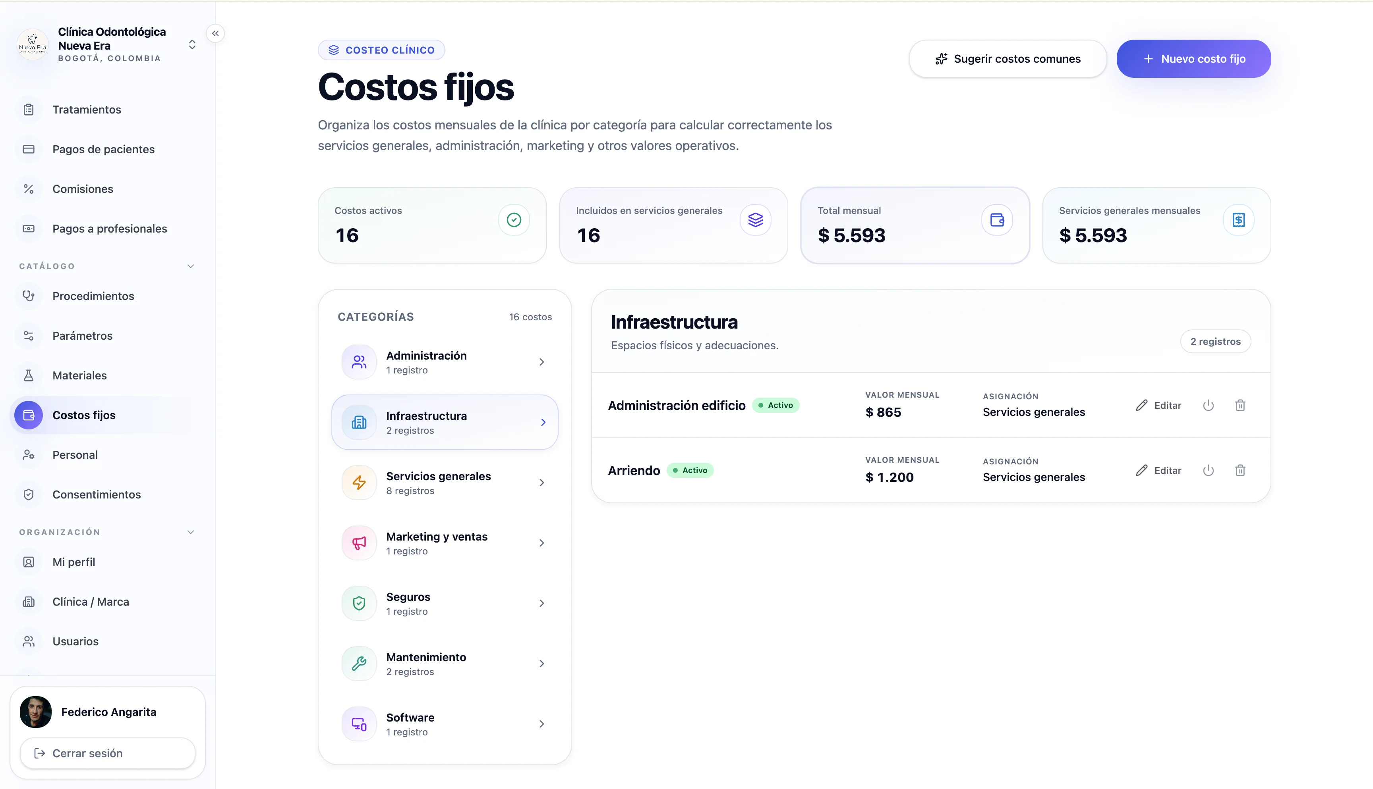Click the $ 865 monthly value
1373x789 pixels.
pyautogui.click(x=883, y=412)
